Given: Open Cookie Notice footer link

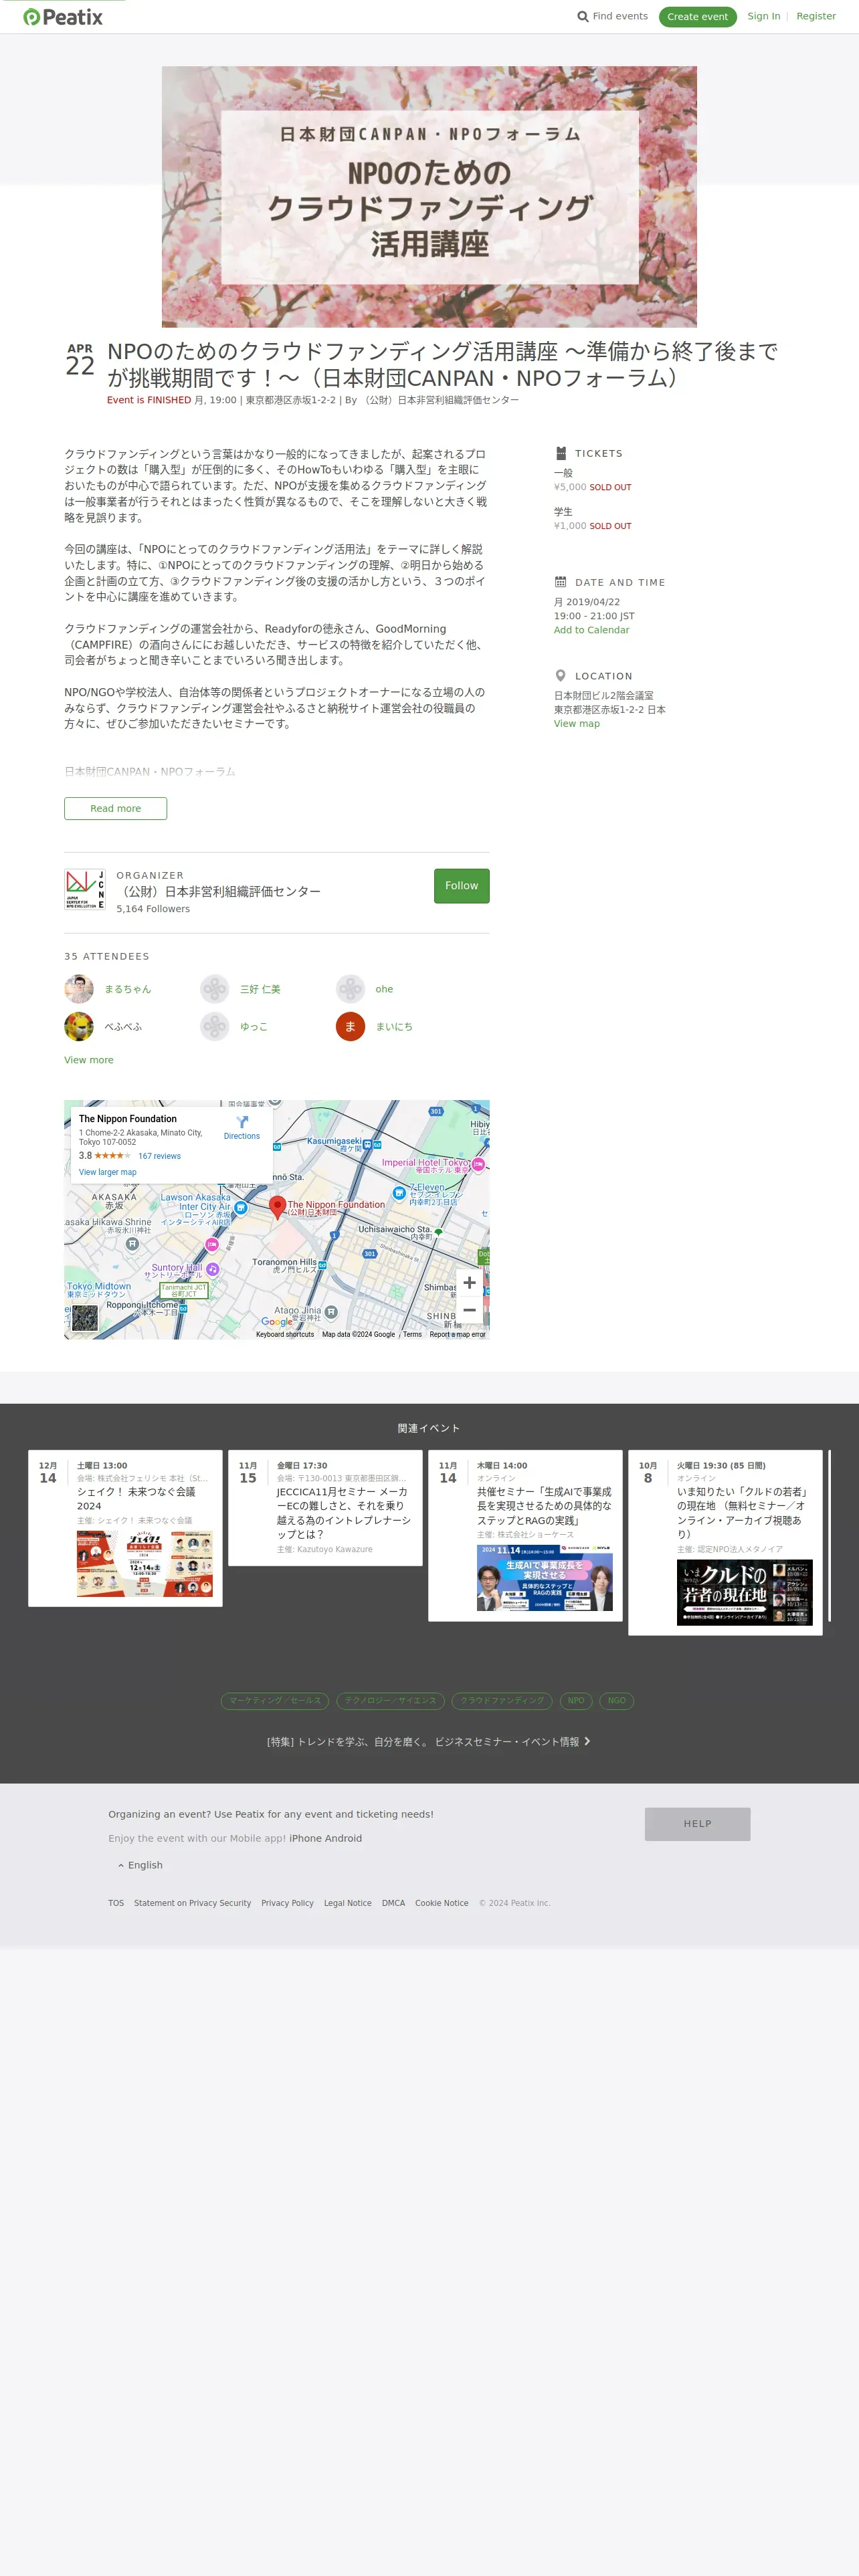Looking at the screenshot, I should 441,1903.
